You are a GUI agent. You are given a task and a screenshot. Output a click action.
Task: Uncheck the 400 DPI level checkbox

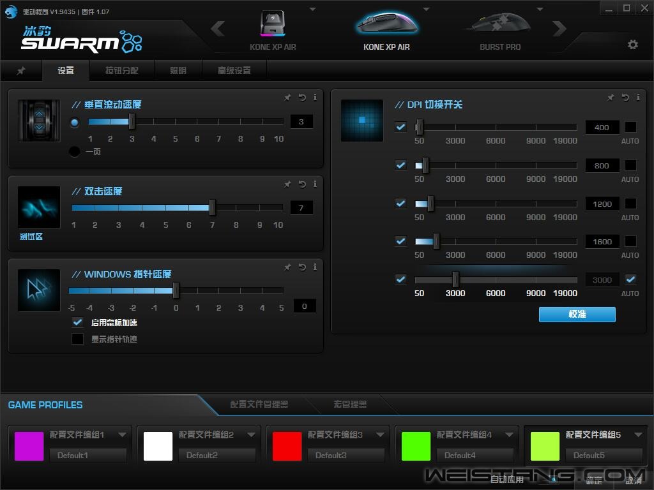click(401, 127)
